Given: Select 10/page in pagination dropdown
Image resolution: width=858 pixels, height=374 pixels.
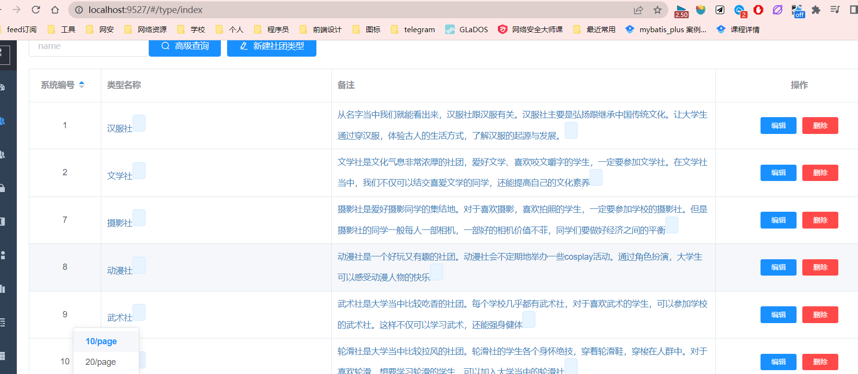Looking at the screenshot, I should point(101,341).
